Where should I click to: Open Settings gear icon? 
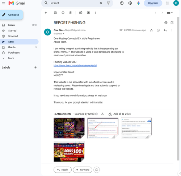(x=130, y=3)
